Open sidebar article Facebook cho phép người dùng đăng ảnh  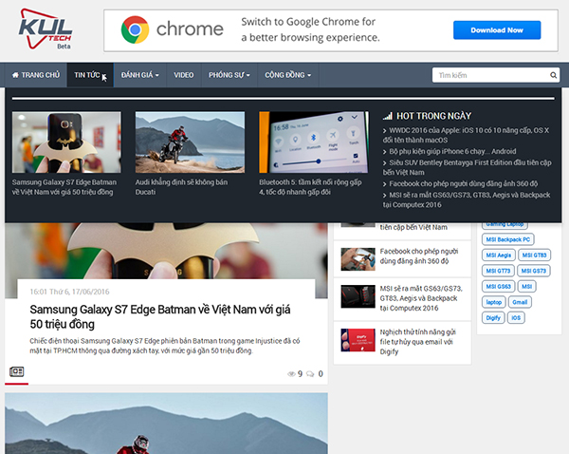click(419, 255)
